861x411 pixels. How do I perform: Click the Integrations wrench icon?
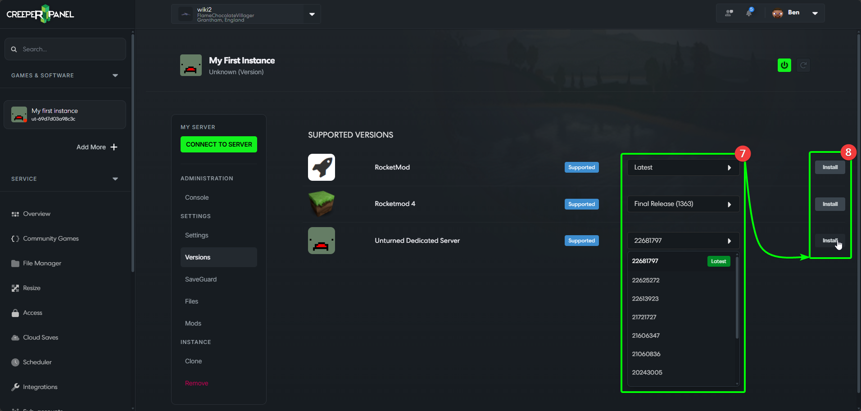tap(15, 387)
